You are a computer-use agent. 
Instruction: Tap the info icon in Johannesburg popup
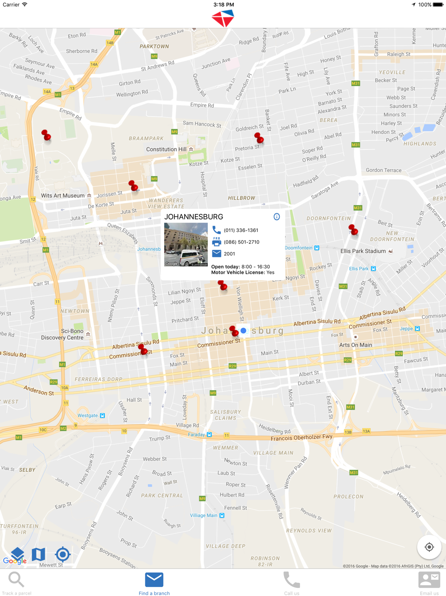coord(277,217)
